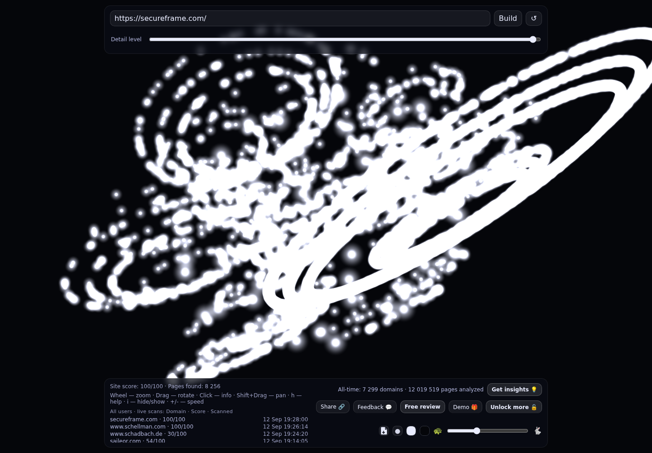
Task: Click the Build button
Action: coord(508,19)
